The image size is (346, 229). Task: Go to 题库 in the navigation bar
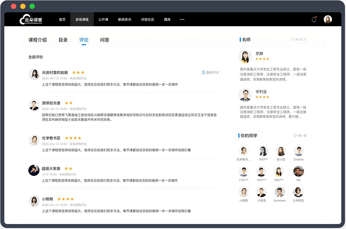167,20
